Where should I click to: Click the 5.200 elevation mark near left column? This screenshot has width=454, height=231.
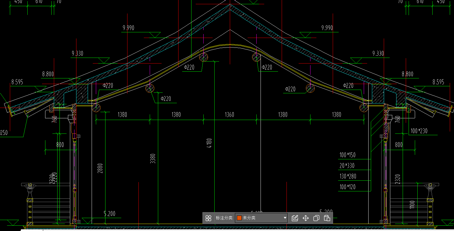pyautogui.click(x=109, y=214)
